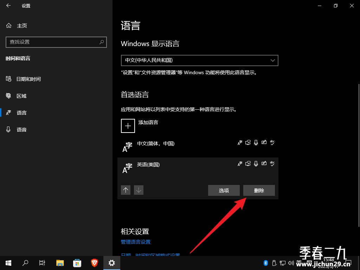Click the 选项 button for 英语(美国)
360x270 pixels.
point(224,190)
